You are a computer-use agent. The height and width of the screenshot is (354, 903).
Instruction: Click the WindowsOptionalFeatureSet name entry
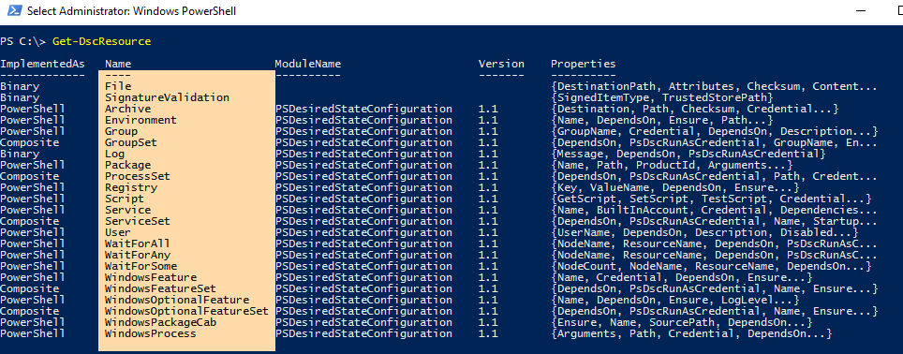coord(186,312)
